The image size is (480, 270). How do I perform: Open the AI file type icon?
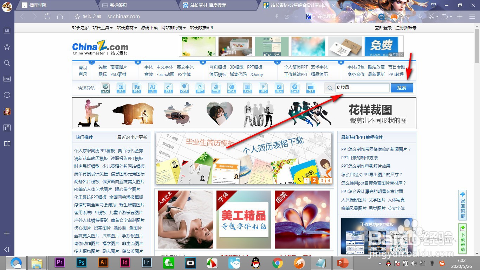click(x=153, y=88)
